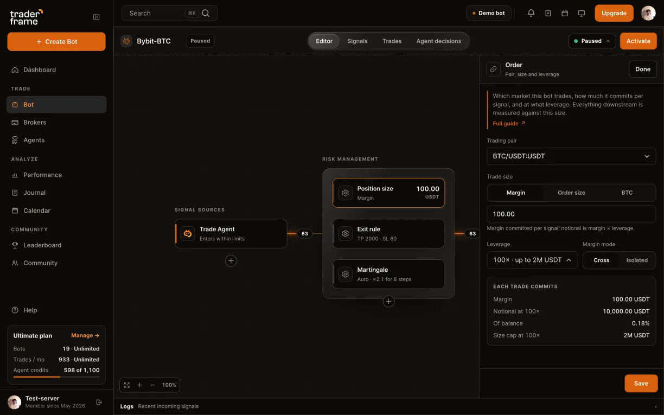Open the Leverage dropdown
The height and width of the screenshot is (415, 664).
tap(532, 260)
